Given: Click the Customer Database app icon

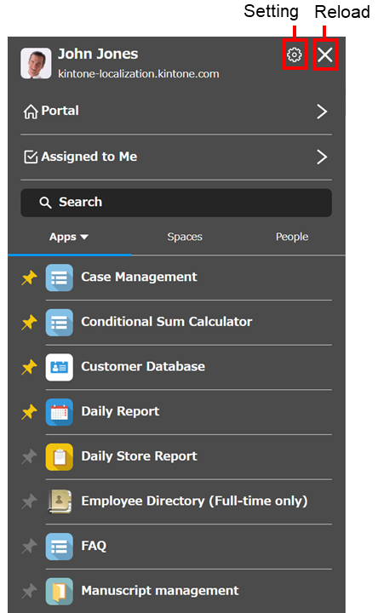Looking at the screenshot, I should [59, 367].
